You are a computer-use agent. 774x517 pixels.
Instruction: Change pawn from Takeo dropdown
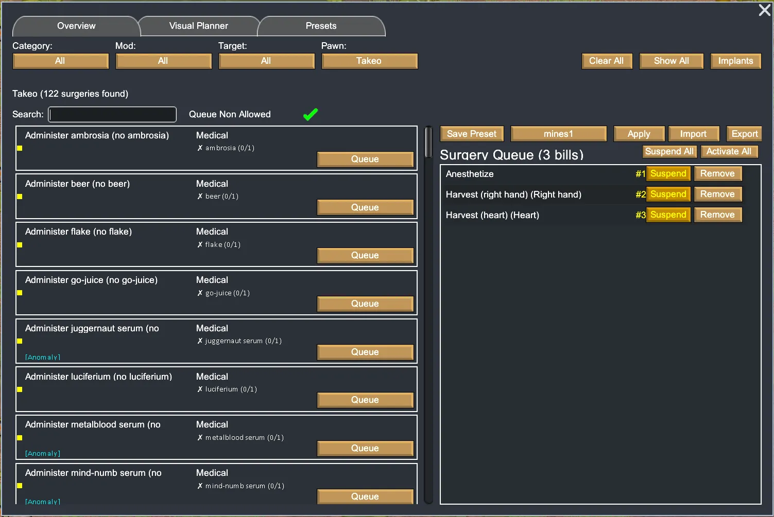(369, 61)
